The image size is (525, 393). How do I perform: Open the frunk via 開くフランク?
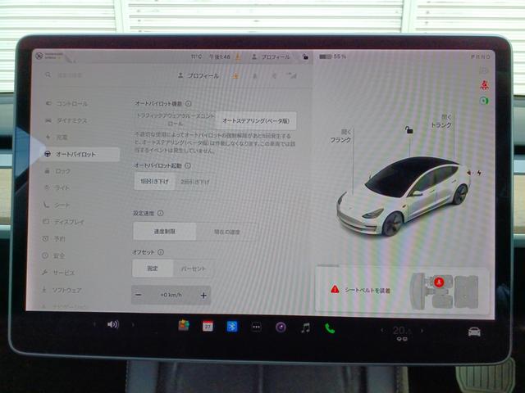point(340,135)
